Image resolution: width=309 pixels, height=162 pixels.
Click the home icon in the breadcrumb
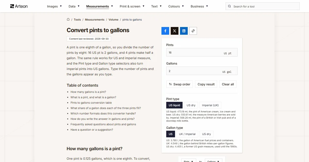(x=68, y=19)
